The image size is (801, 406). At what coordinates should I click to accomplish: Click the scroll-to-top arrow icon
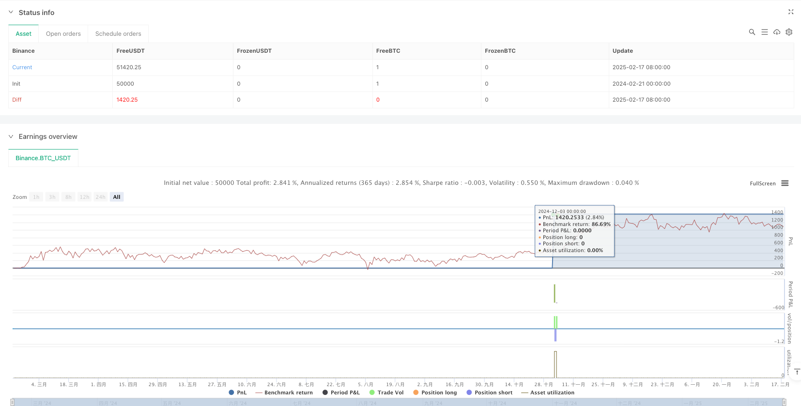(x=797, y=372)
